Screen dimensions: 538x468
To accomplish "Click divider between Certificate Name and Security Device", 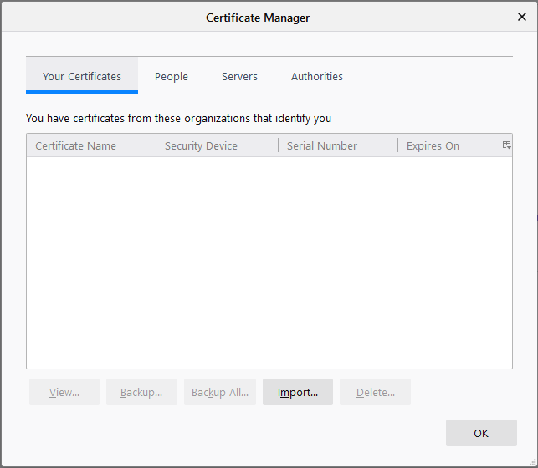I will coord(156,145).
